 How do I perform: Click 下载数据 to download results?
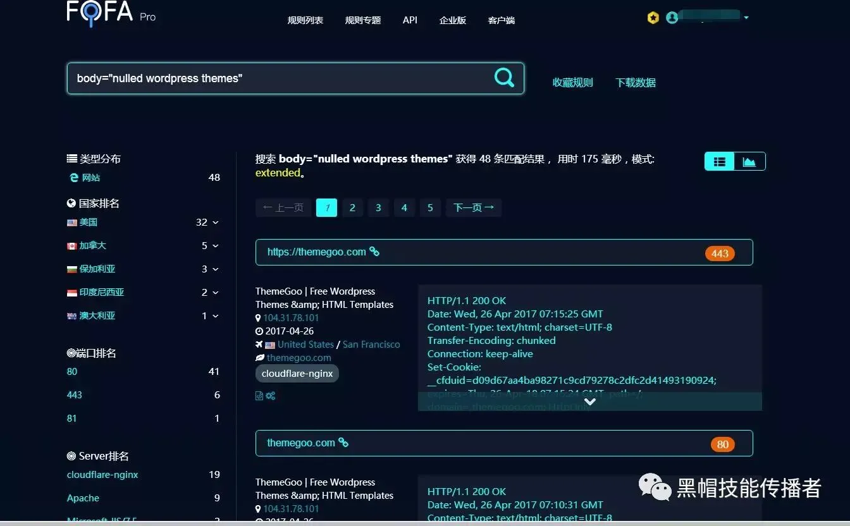pyautogui.click(x=636, y=83)
